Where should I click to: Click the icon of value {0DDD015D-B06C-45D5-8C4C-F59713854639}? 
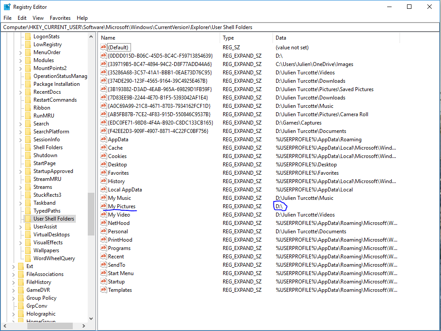coord(104,55)
